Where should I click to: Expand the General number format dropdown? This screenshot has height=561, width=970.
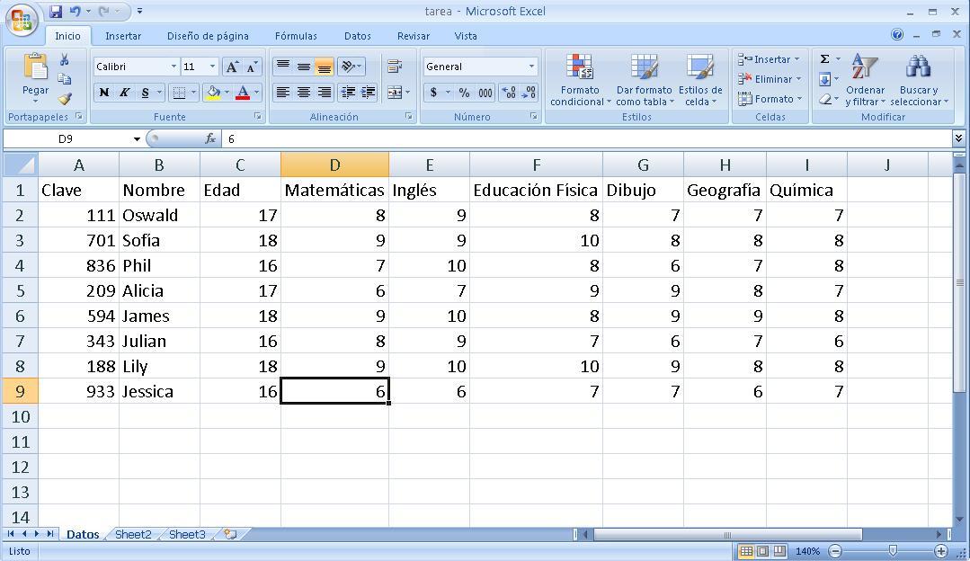click(x=531, y=67)
